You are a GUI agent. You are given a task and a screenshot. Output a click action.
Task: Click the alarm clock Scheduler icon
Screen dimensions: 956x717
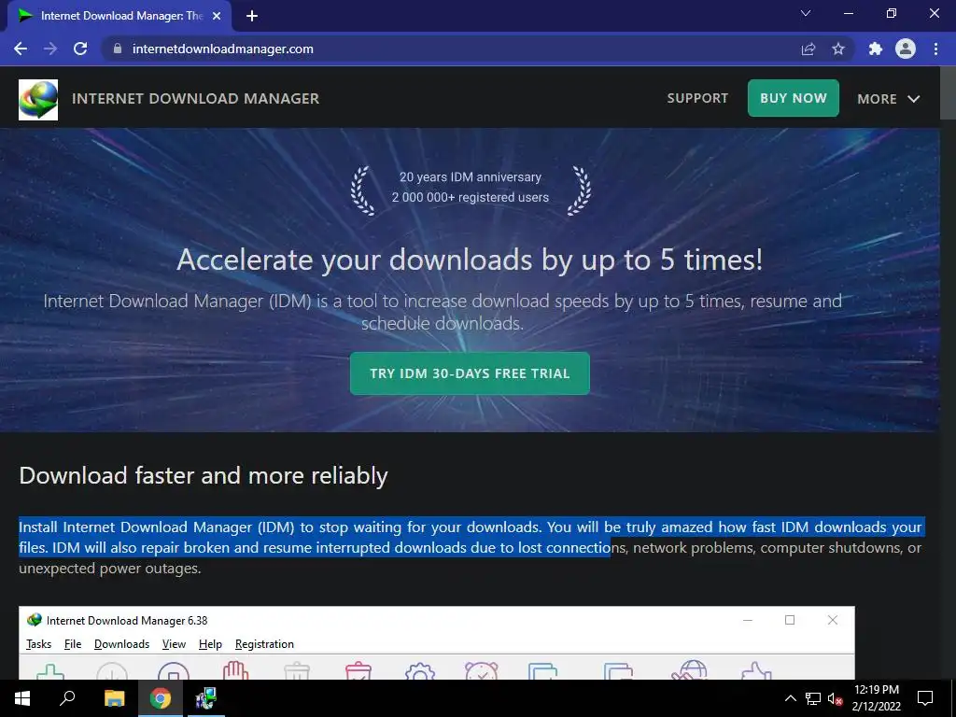click(x=481, y=670)
